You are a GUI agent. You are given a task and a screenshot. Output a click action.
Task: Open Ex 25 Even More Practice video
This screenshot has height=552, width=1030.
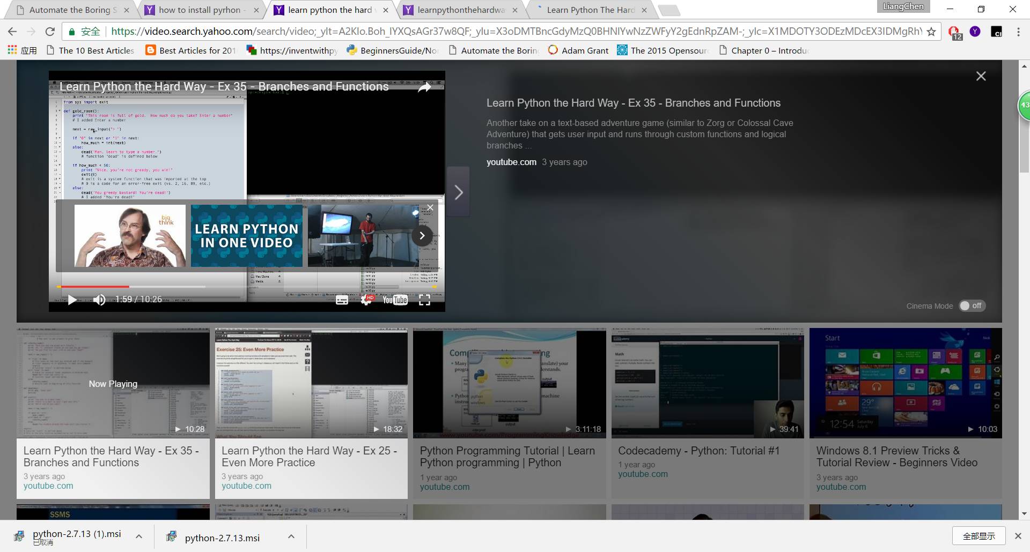[309, 457]
